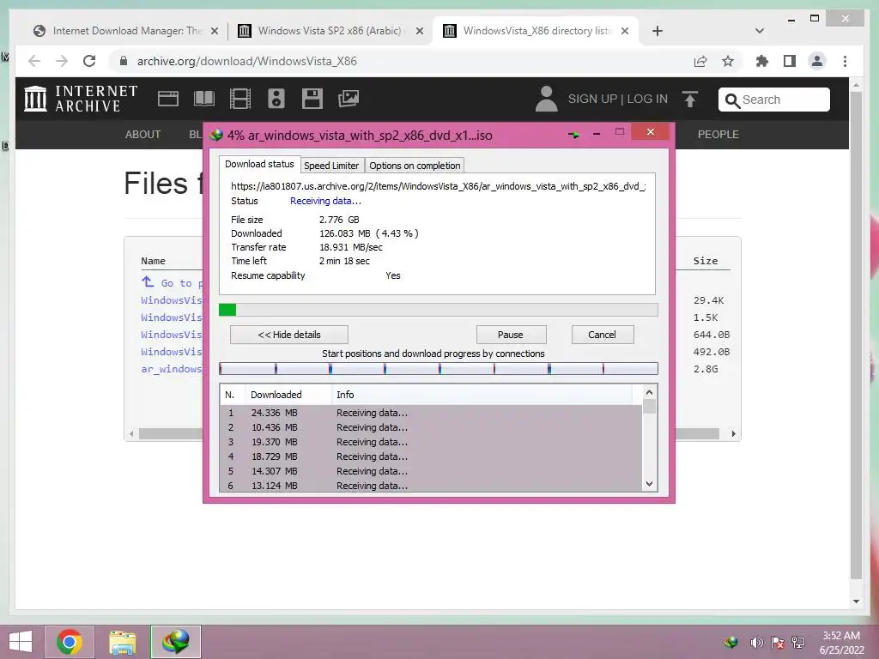Open Chrome three-dot menu

point(845,61)
